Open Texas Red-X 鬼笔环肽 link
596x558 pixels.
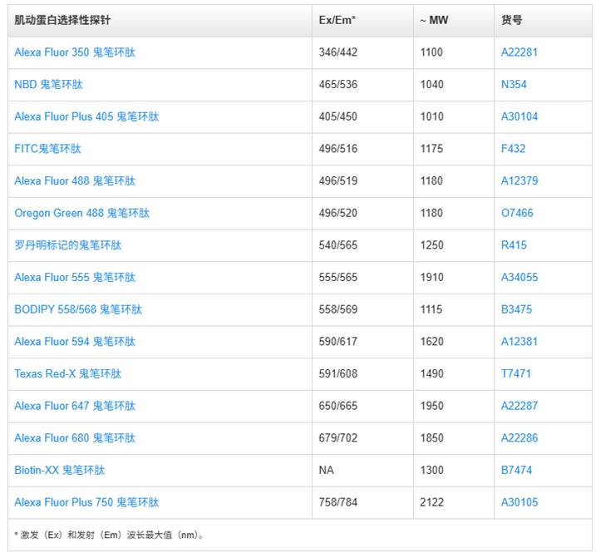[x=68, y=373]
